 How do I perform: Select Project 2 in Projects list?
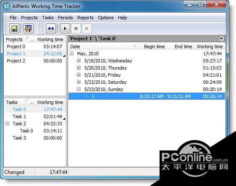pos(34,61)
